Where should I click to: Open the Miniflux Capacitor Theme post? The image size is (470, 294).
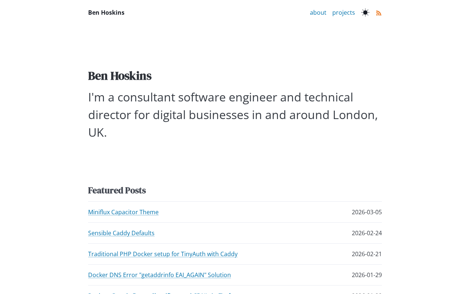click(x=123, y=212)
